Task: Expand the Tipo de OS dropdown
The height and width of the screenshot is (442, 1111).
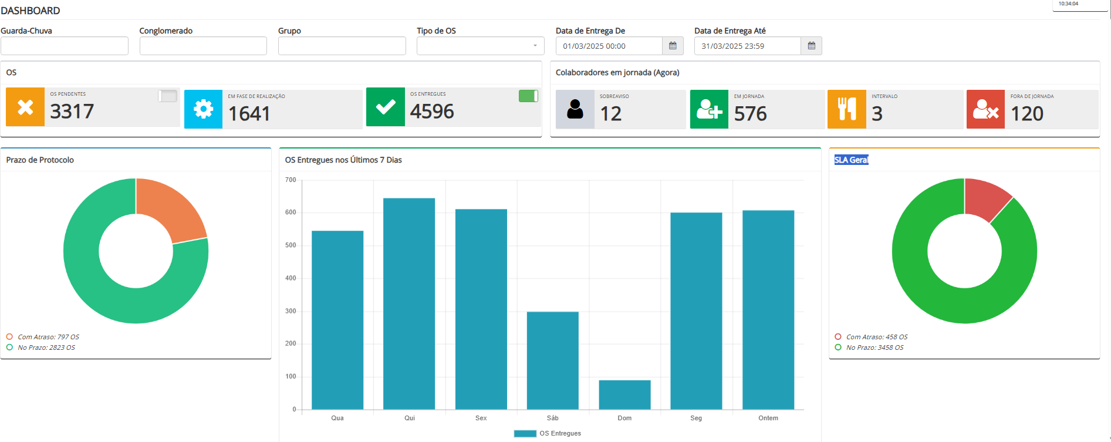Action: (480, 46)
